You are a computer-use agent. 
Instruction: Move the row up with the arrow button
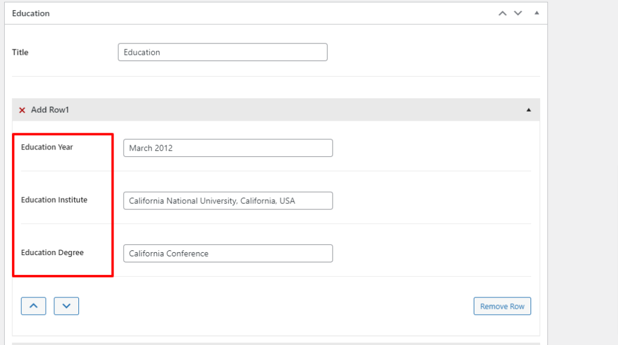34,306
